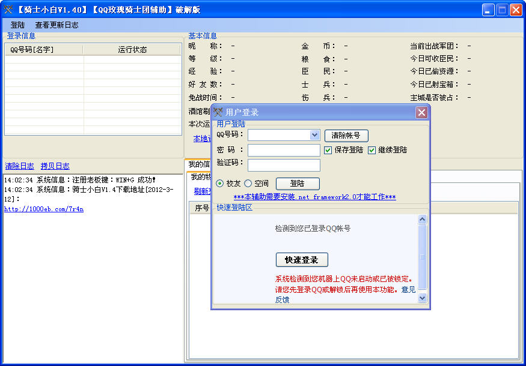Select the 校友 radio button
This screenshot has height=366, width=526.
220,183
